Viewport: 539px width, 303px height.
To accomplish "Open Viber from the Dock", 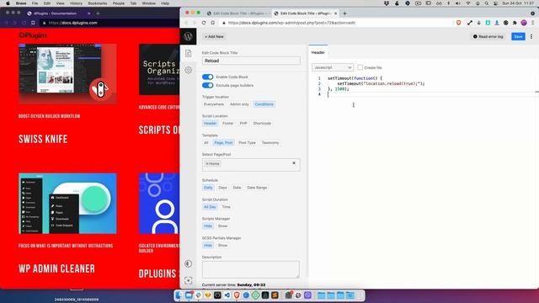I will tap(307, 295).
